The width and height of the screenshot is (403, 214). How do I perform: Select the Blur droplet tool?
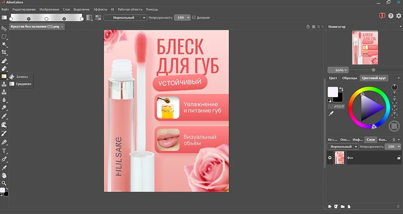4,100
